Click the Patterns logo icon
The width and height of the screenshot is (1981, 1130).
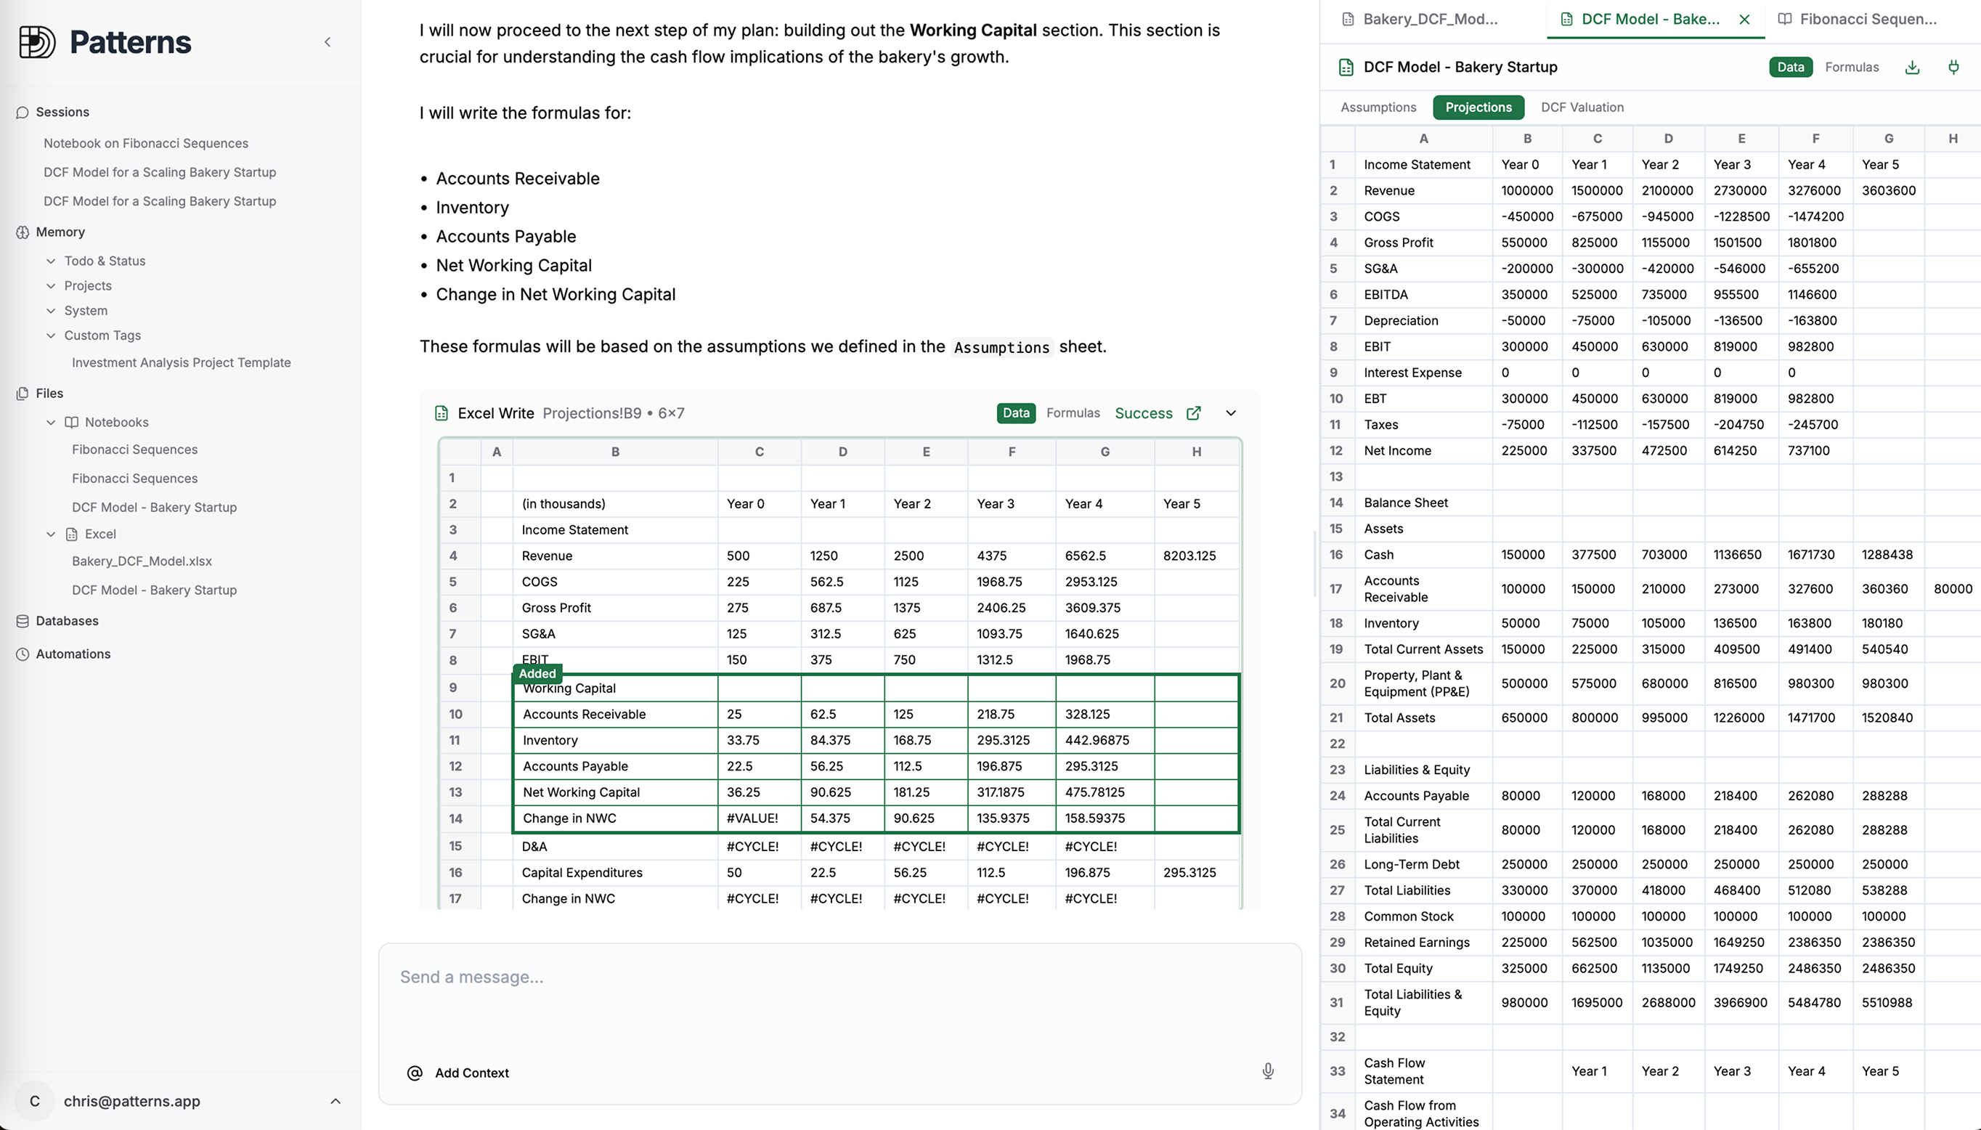pos(36,42)
